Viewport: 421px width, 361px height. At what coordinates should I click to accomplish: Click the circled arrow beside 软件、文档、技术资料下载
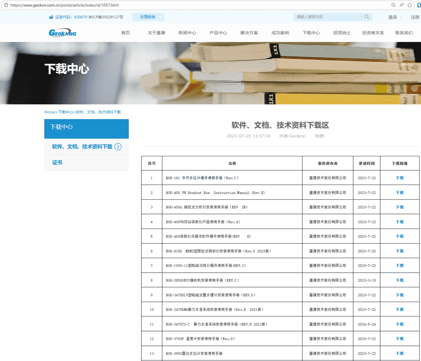pos(118,147)
